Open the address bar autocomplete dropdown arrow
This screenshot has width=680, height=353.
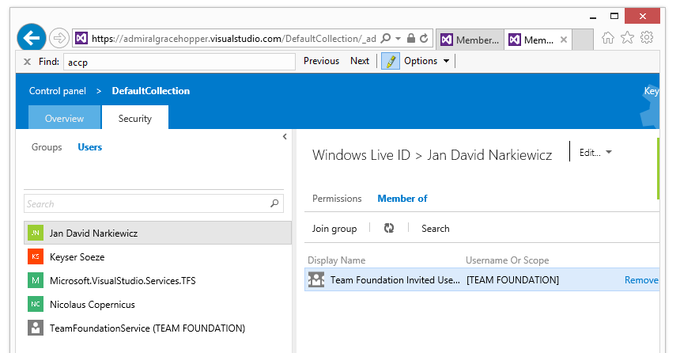pos(398,38)
